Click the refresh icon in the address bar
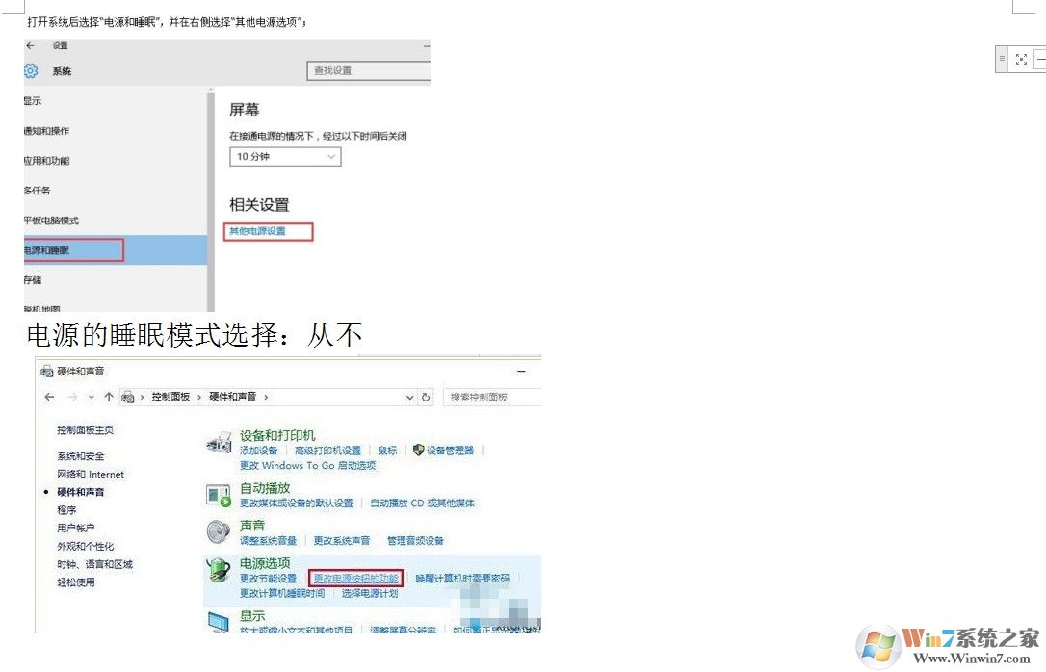The width and height of the screenshot is (1046, 672). (427, 396)
